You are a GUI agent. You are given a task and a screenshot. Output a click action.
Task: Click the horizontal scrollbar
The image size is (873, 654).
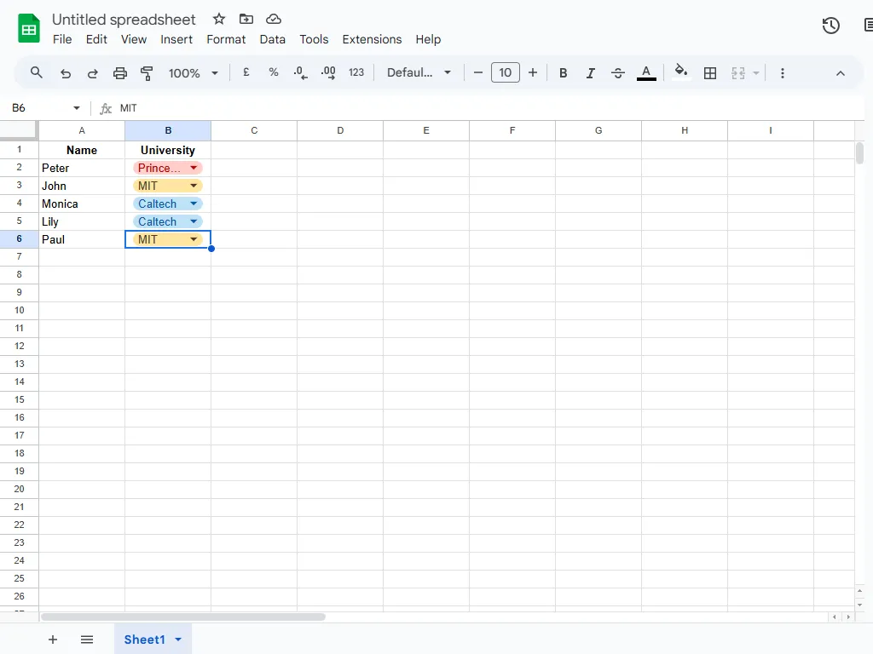(183, 617)
